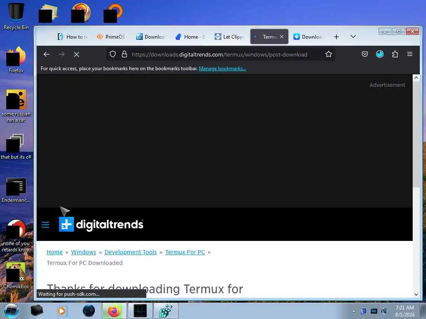Image resolution: width=426 pixels, height=319 pixels.
Task: Close the Termux tab
Action: click(x=282, y=37)
